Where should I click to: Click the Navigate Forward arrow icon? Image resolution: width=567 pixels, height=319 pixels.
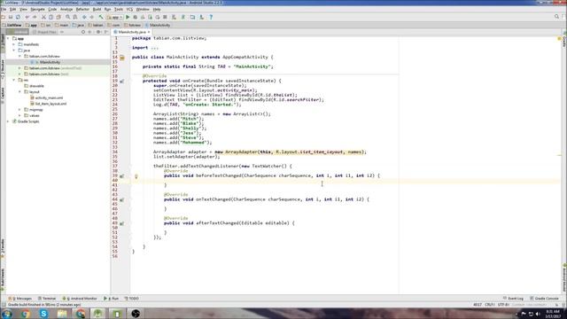coord(92,17)
